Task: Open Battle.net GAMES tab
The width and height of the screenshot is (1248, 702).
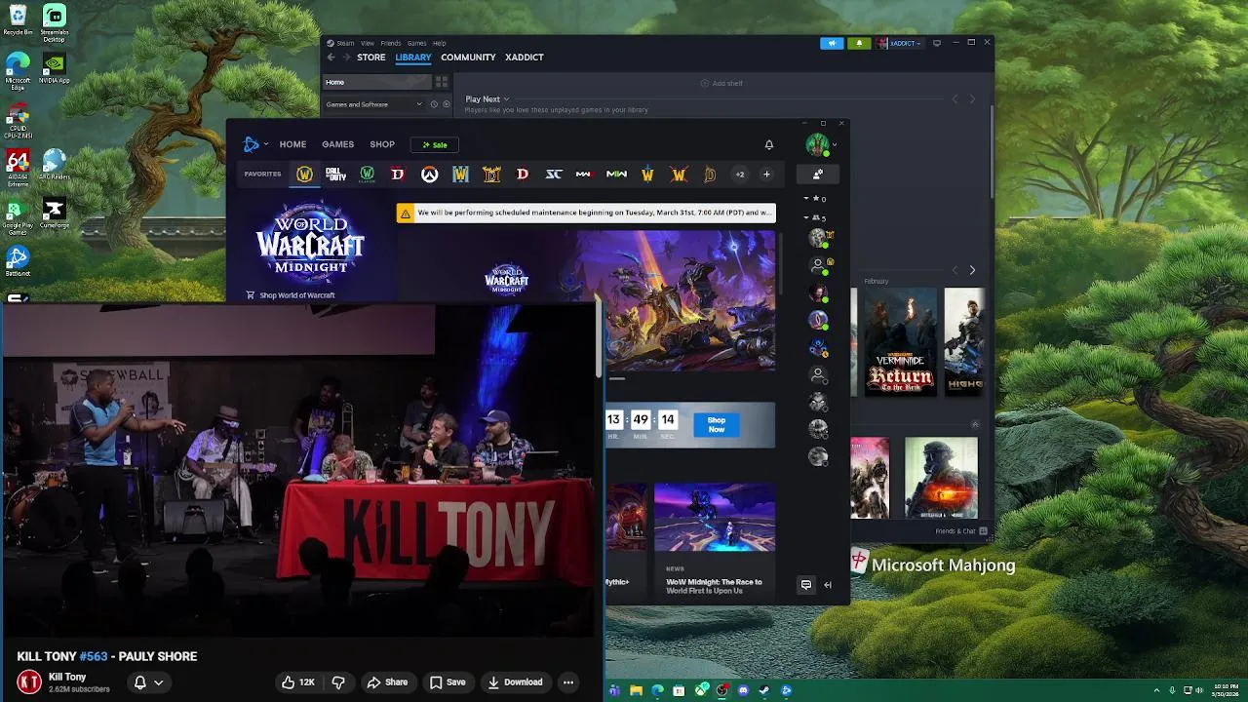Action: pyautogui.click(x=338, y=144)
